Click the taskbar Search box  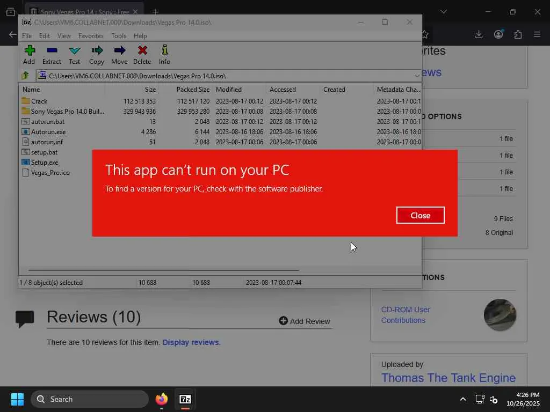[90, 399]
